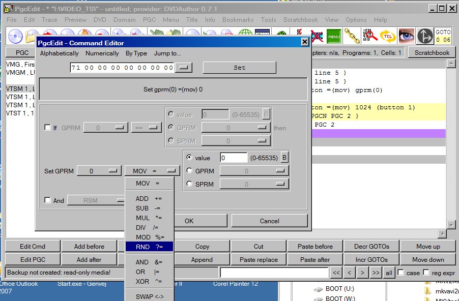Image resolution: width=459 pixels, height=301 pixels.
Task: Click the Move down button
Action: pyautogui.click(x=428, y=259)
